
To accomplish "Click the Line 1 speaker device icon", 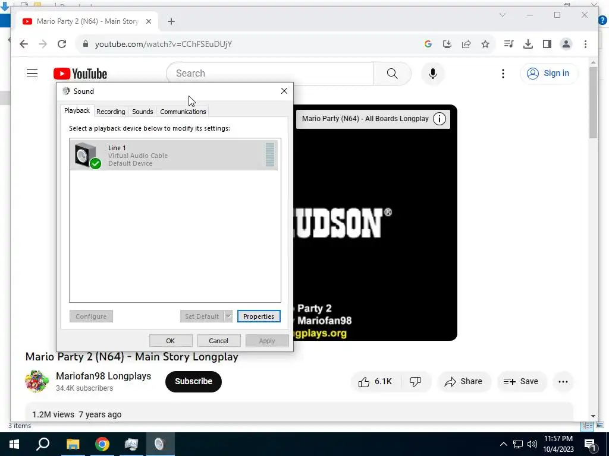I will (87, 155).
